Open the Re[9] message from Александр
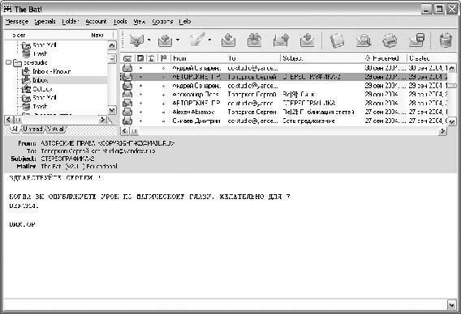The height and width of the screenshot is (314, 461). point(285,95)
